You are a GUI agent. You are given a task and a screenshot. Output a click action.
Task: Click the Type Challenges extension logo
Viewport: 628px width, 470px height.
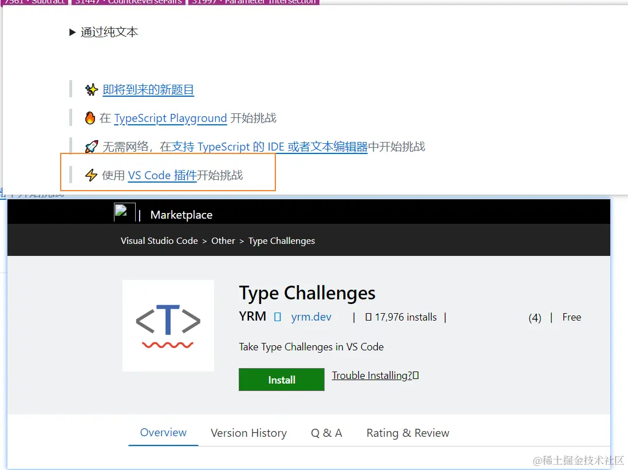[168, 325]
